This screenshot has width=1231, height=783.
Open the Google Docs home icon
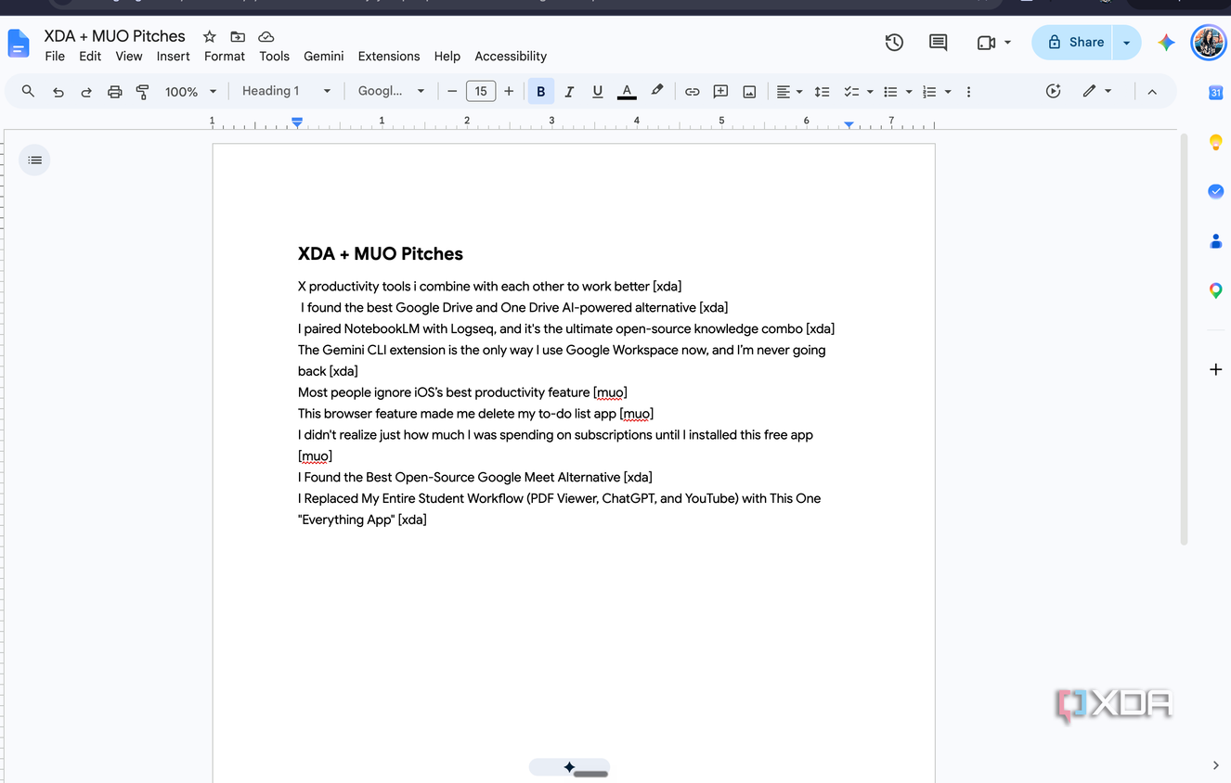[x=19, y=44]
